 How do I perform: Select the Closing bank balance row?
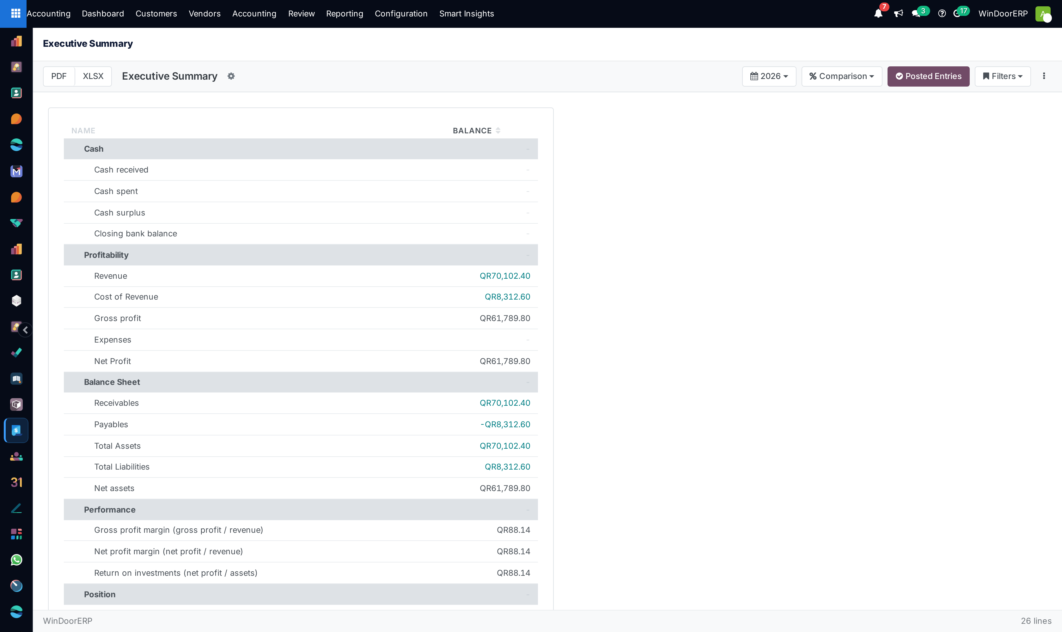(x=301, y=234)
